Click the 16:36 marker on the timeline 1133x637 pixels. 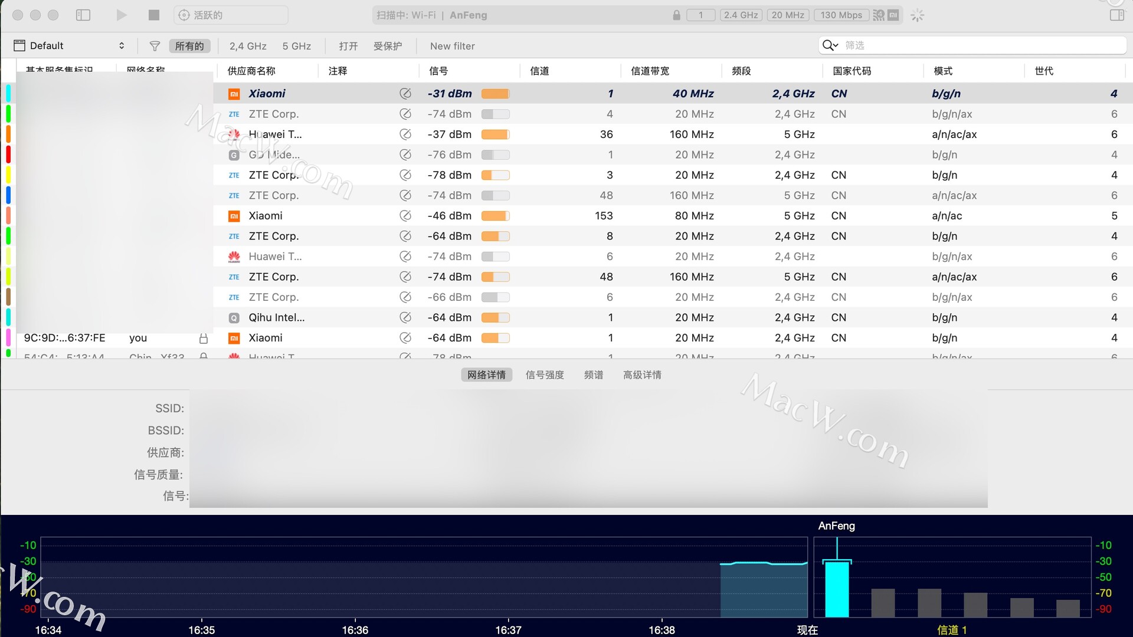(x=355, y=630)
